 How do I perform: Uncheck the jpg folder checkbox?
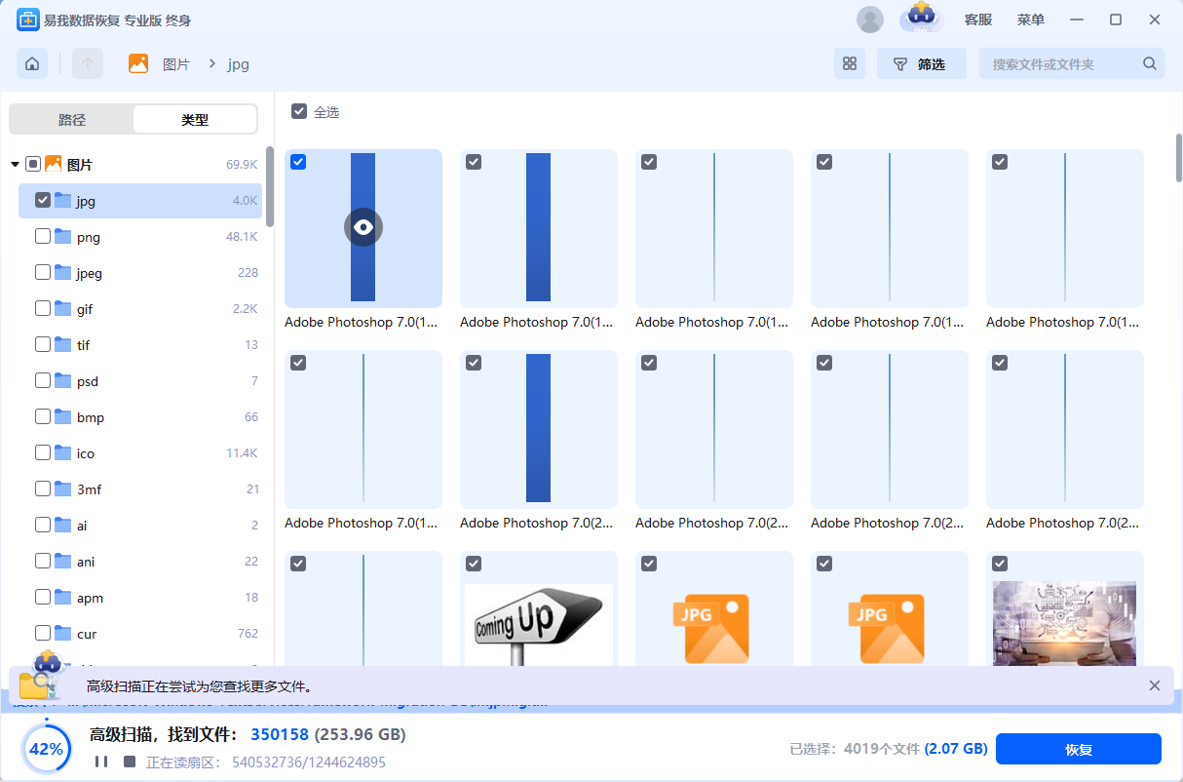pyautogui.click(x=43, y=200)
